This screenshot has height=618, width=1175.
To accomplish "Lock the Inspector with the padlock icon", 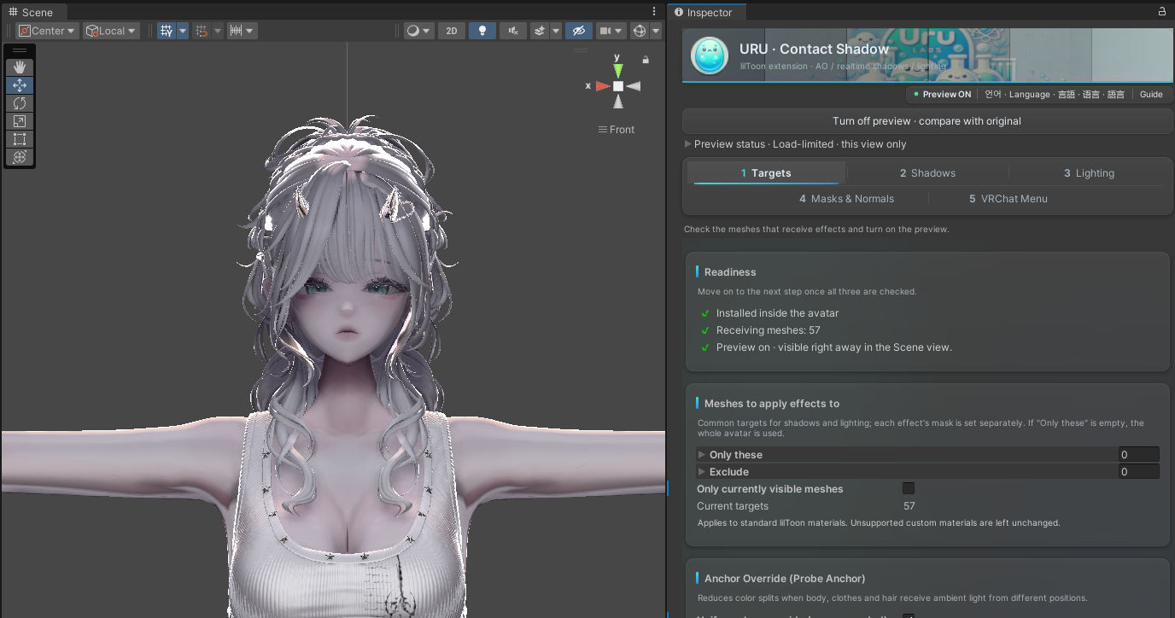I will [x=1161, y=12].
